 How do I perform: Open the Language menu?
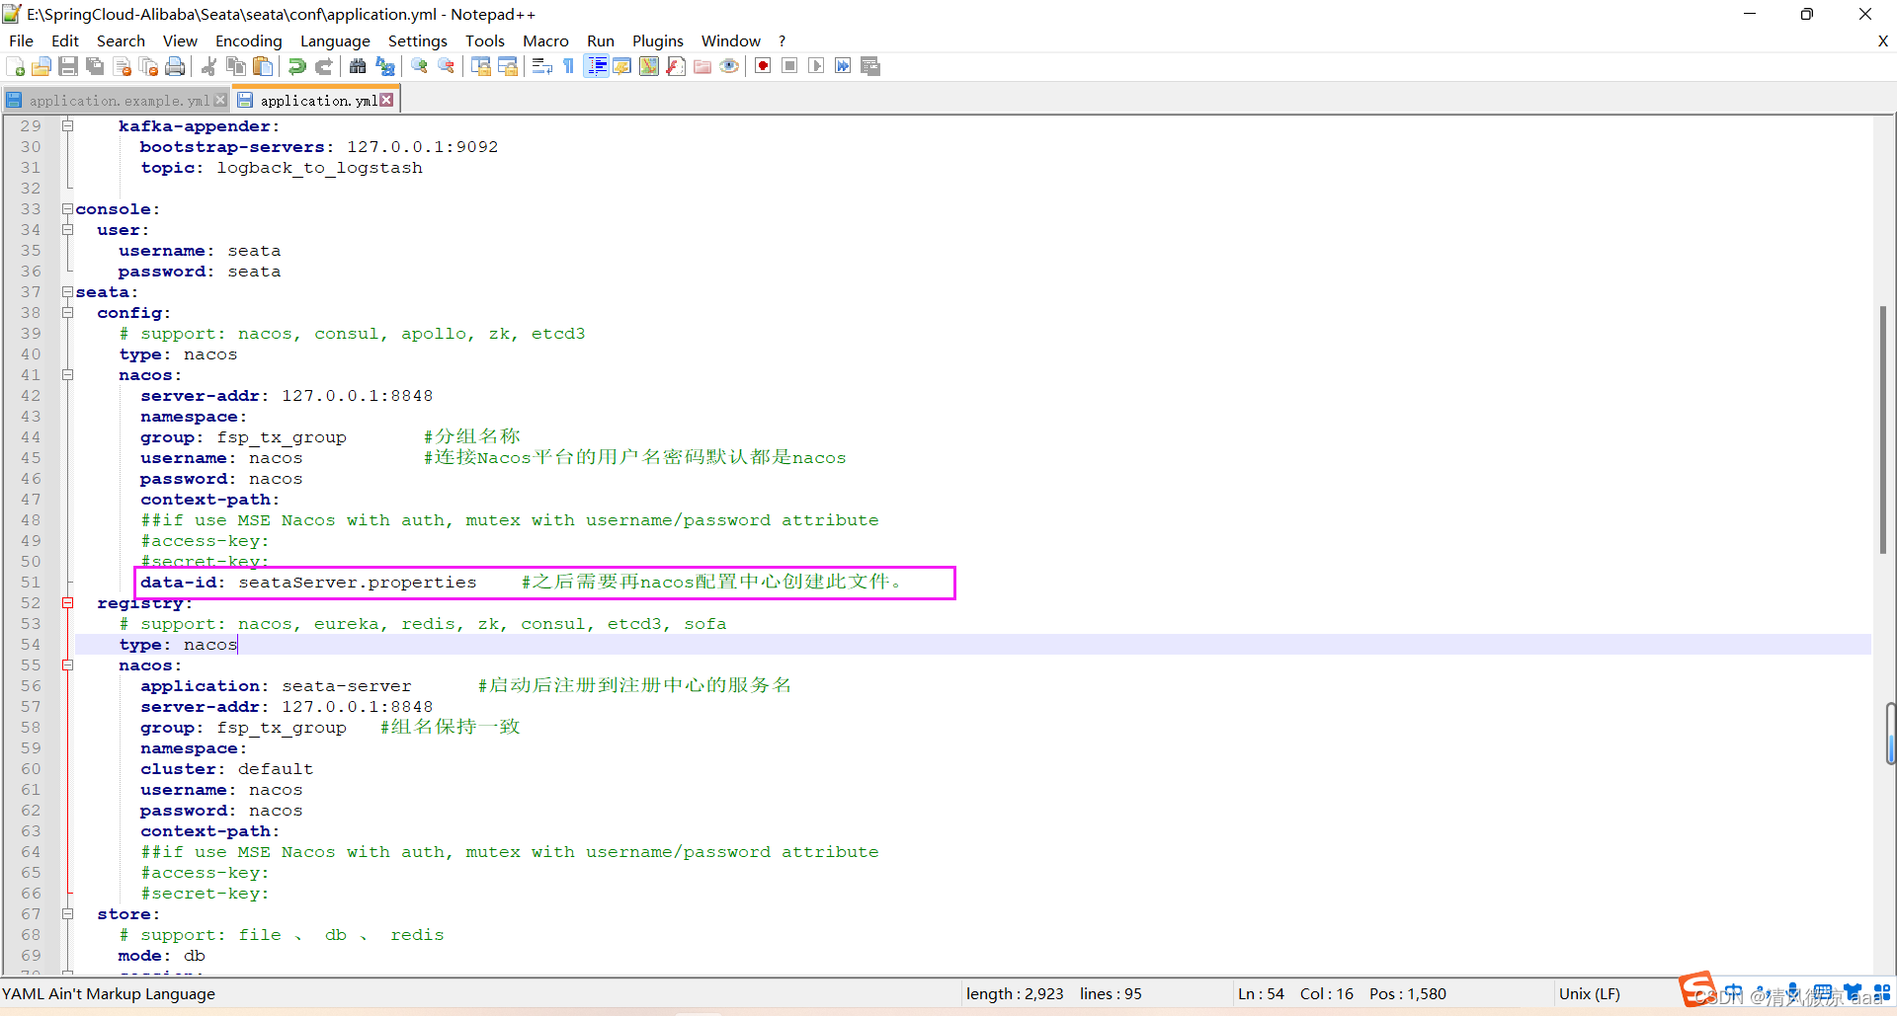335,40
